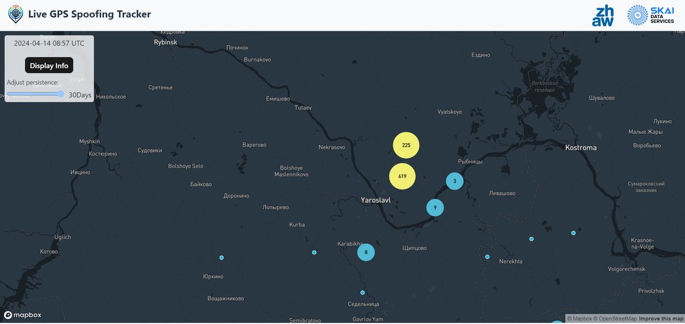Click the © OpenStreetMap attribution link

pyautogui.click(x=615, y=318)
